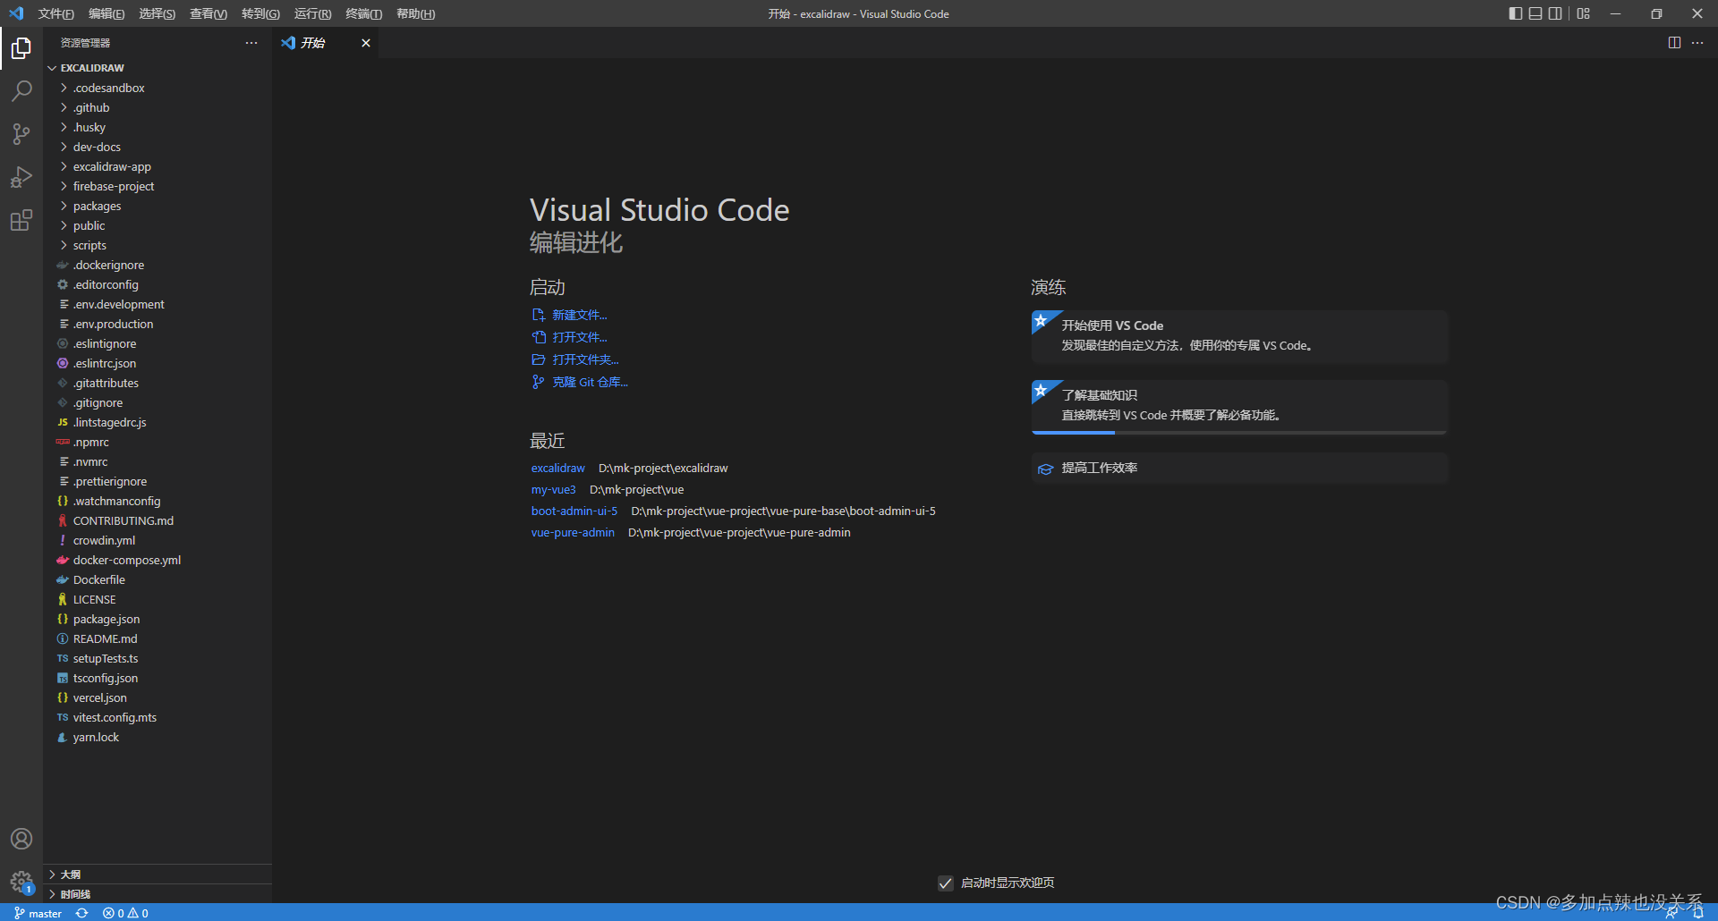Open recent project vue-pure-admin
The height and width of the screenshot is (921, 1718).
[573, 532]
